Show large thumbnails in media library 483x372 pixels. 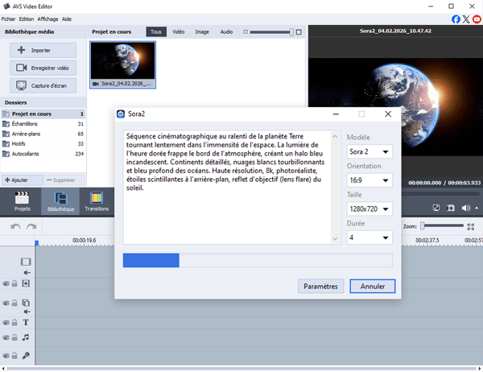point(299,32)
